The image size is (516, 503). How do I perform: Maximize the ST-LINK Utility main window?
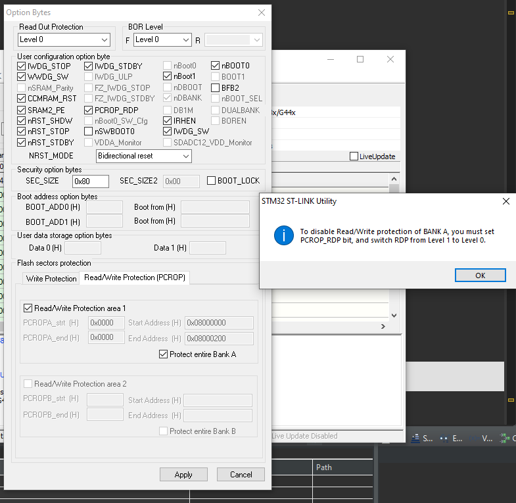[360, 59]
